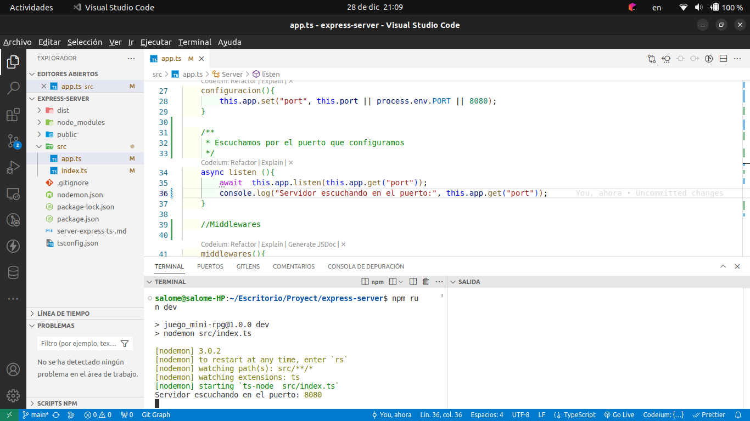Kill terminal with trash icon

(426, 282)
